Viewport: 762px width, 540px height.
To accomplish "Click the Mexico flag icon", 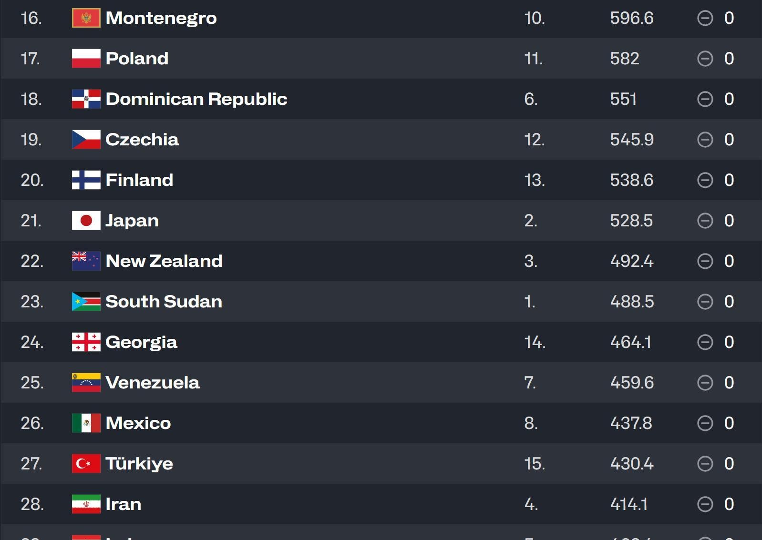I will click(86, 423).
